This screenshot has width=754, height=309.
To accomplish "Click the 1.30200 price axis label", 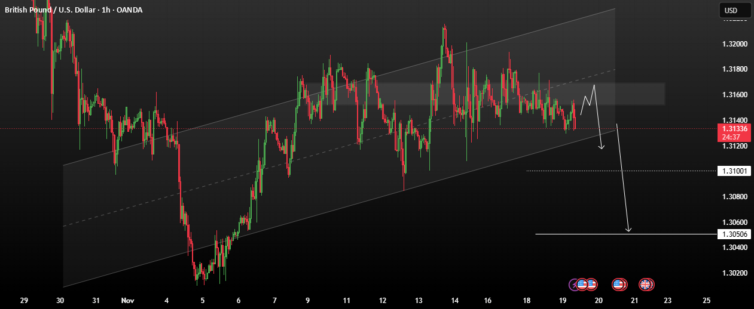I will tap(734, 273).
